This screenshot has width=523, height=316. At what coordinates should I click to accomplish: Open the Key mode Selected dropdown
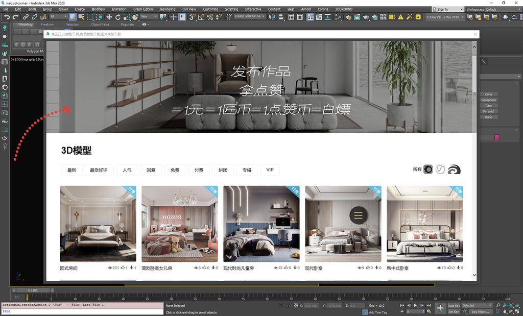pyautogui.click(x=477, y=305)
